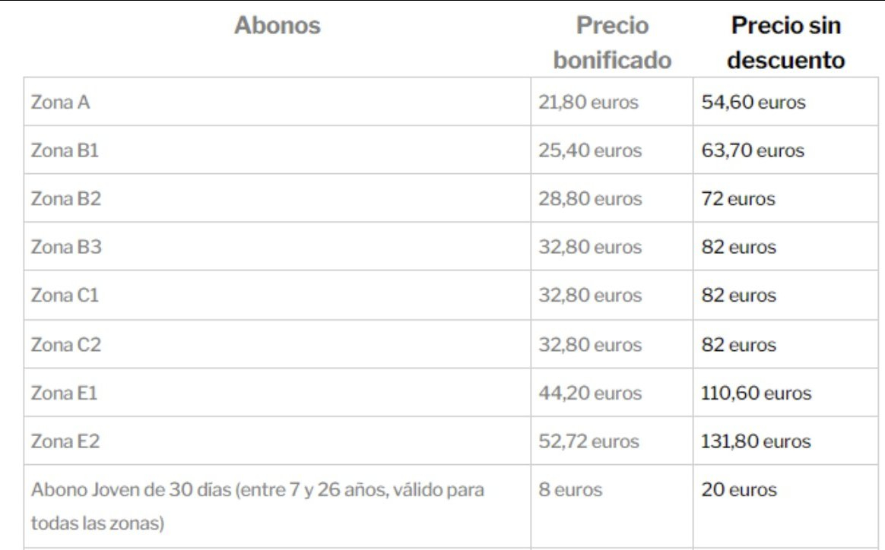
Task: Click the 131,80 euros price cell
Action: pos(757,441)
